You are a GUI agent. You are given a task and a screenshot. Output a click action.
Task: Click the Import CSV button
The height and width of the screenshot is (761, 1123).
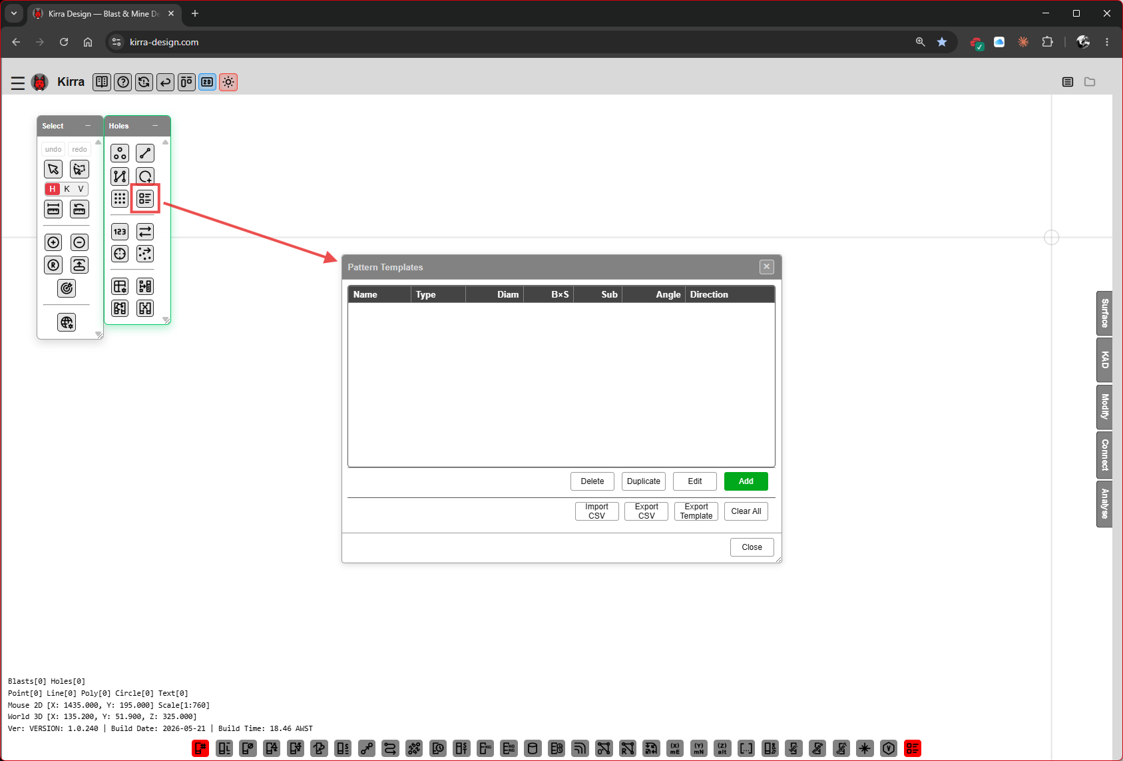pos(597,511)
